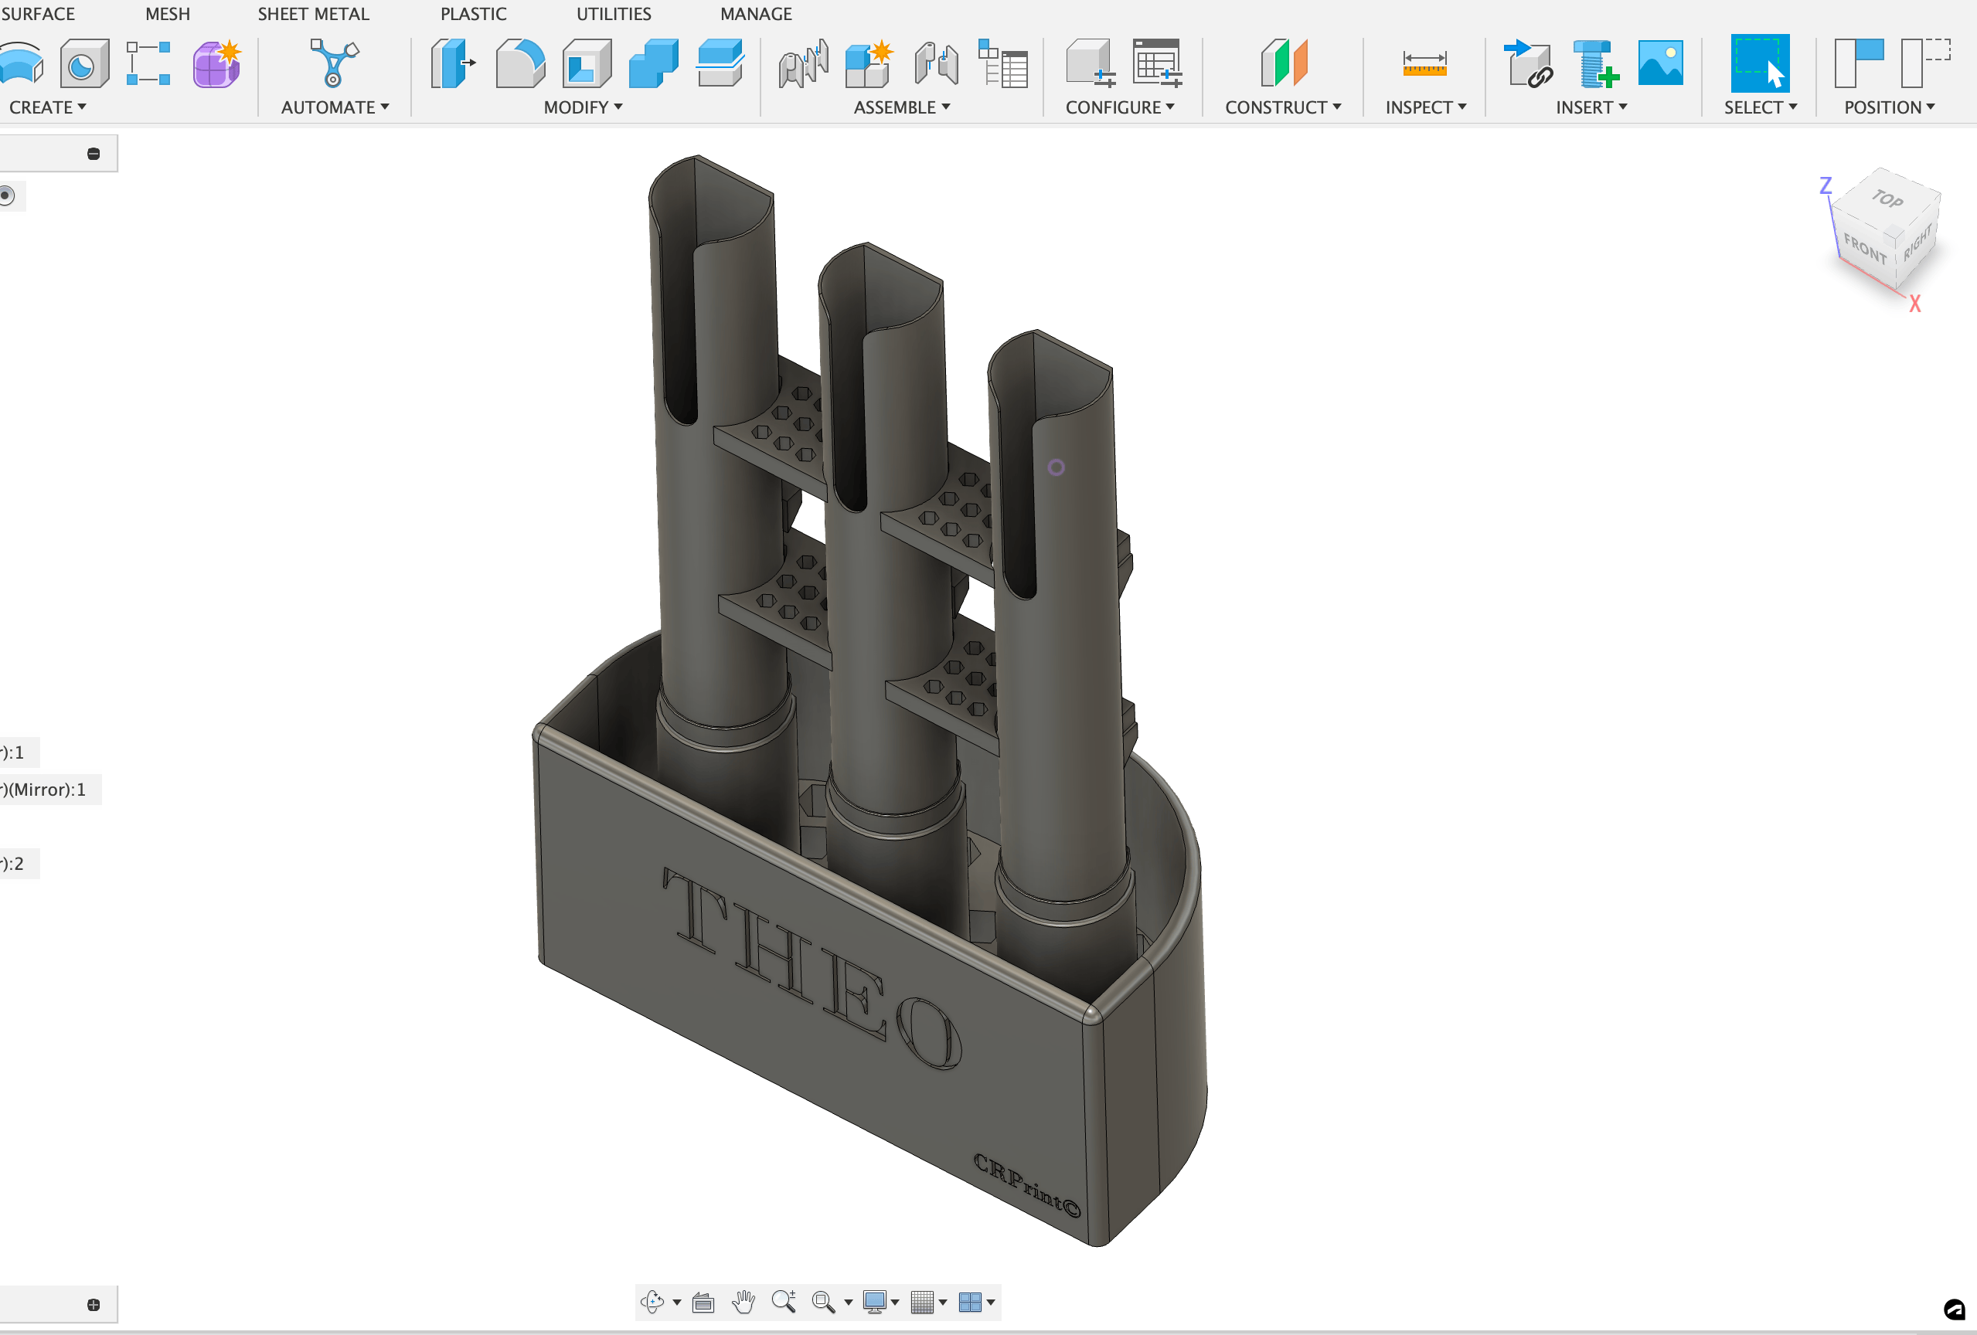Open the MODIFY dropdown menu
The image size is (1977, 1335).
(584, 108)
